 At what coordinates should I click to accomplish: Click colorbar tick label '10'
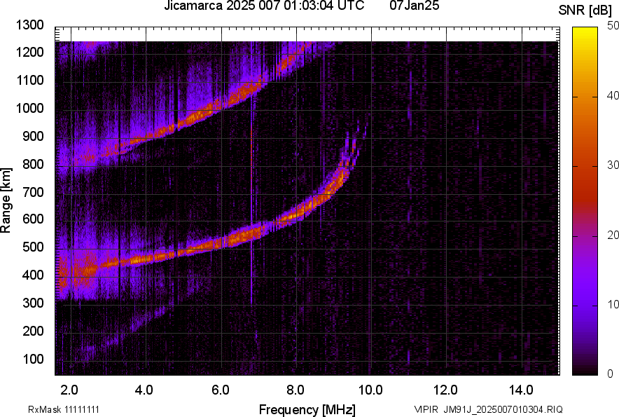click(613, 305)
